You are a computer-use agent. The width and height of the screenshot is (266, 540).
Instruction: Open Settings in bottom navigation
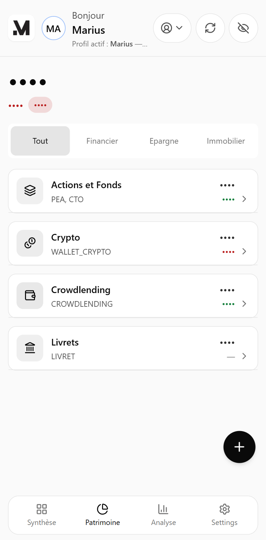(224, 515)
